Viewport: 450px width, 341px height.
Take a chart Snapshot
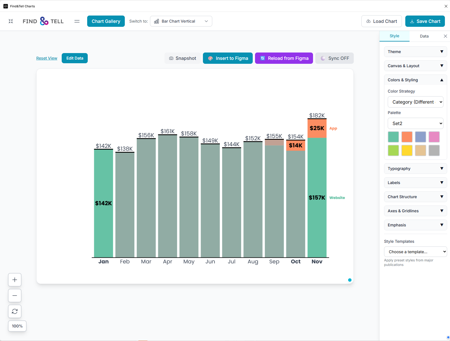point(183,58)
